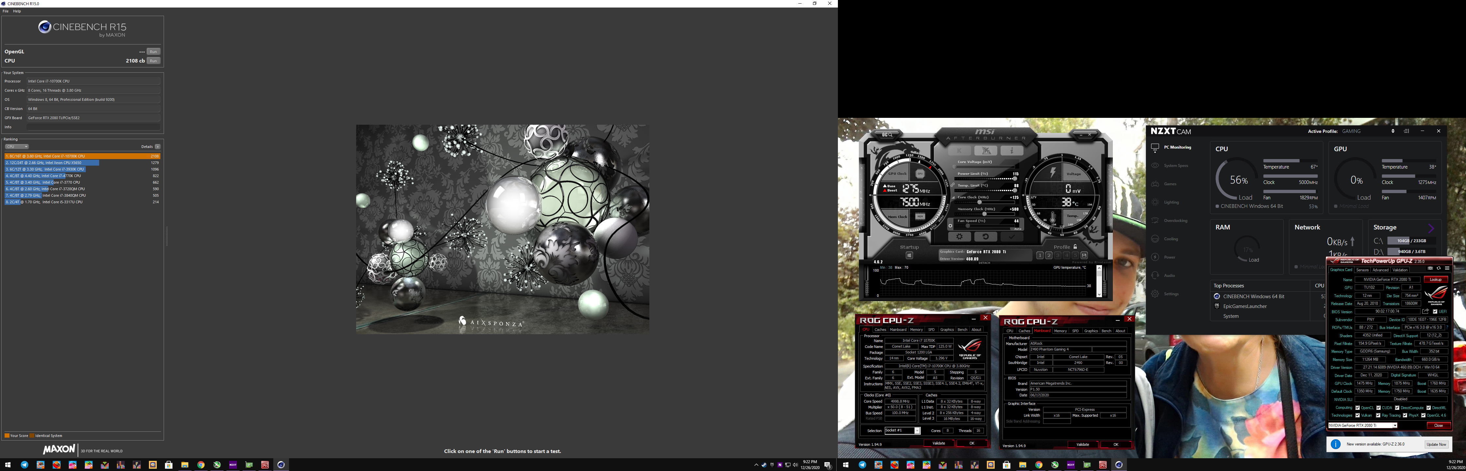Open Lighting section in NZXT CAM
The height and width of the screenshot is (471, 1466).
[1165, 202]
